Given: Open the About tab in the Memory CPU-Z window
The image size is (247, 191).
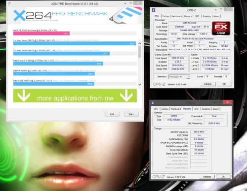Looking at the screenshot, I should [x=215, y=109].
